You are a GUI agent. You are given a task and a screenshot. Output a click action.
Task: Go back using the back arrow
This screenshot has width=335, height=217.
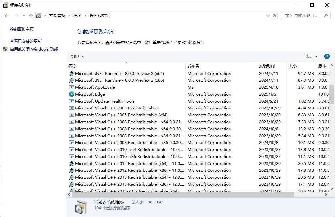7,16
